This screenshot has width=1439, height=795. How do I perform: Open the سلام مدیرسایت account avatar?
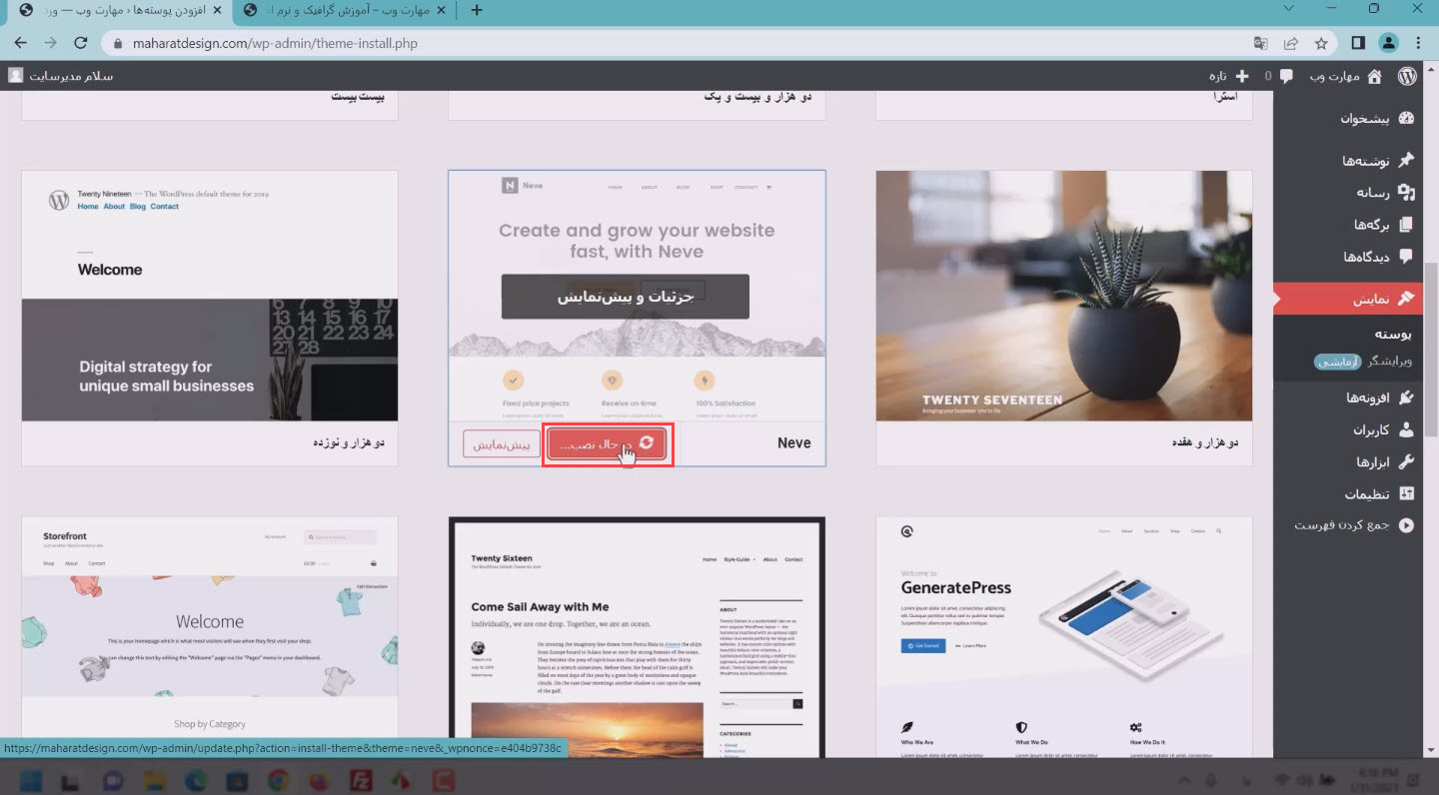(x=16, y=76)
